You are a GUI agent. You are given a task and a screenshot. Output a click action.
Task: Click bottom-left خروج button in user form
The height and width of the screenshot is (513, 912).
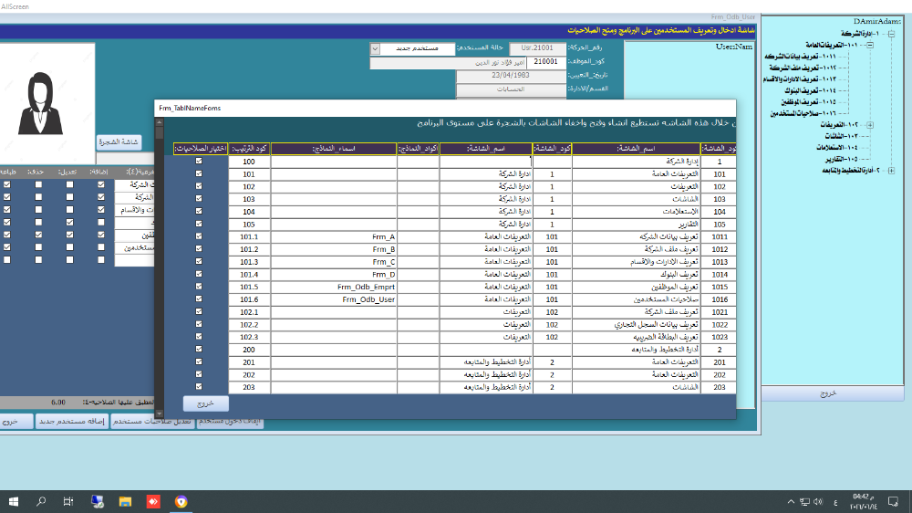pos(16,421)
